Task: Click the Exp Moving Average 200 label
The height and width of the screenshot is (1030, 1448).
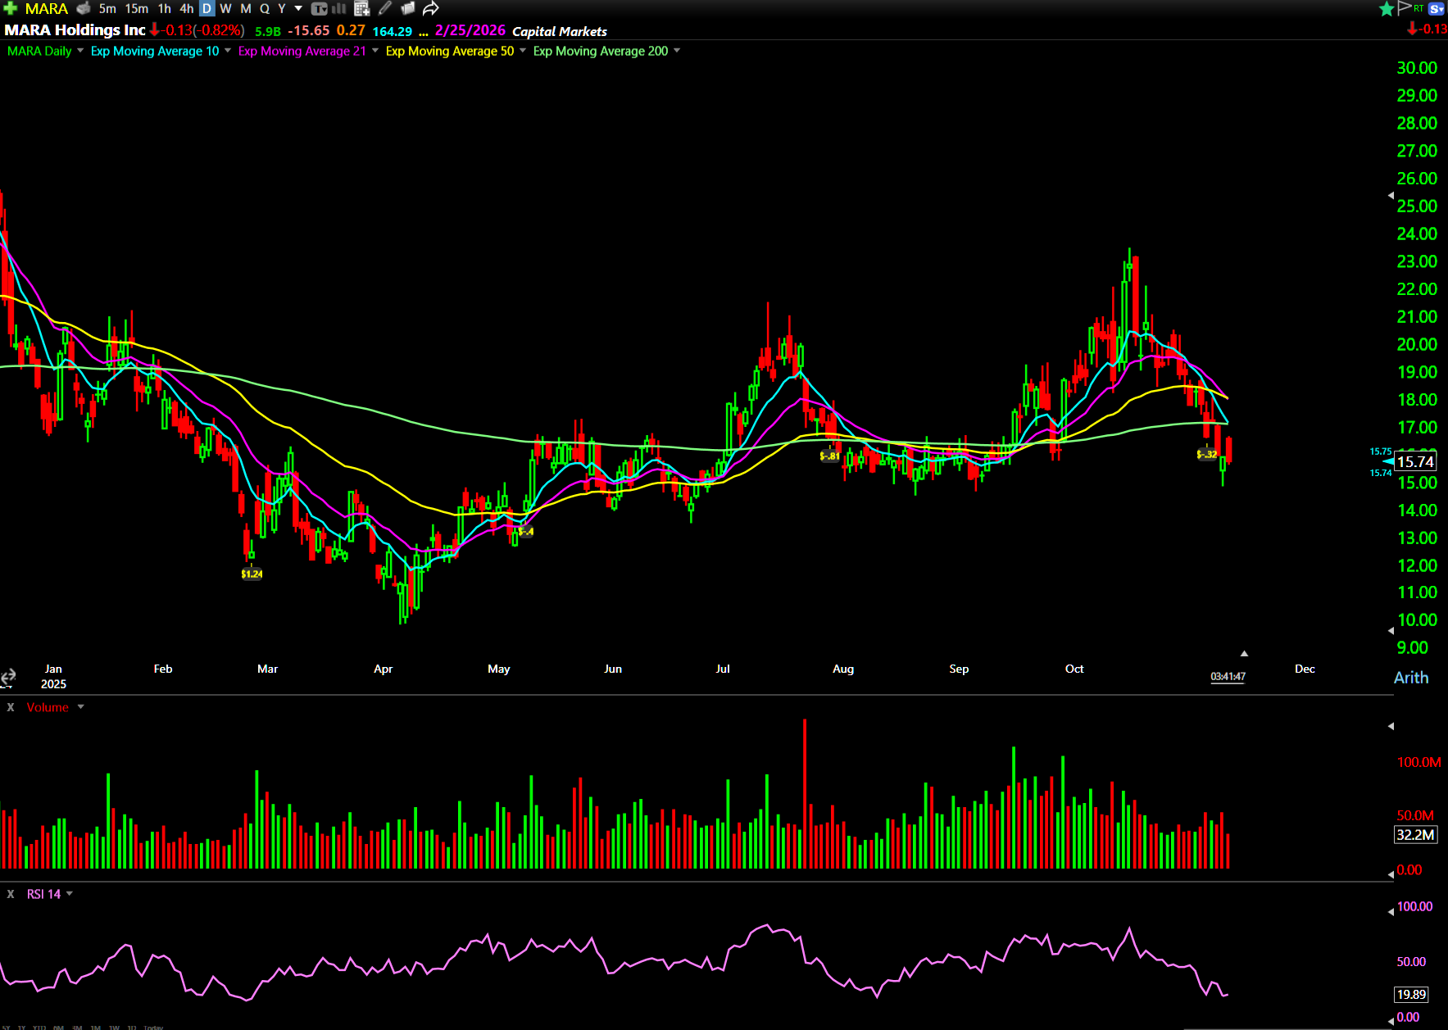Action: click(600, 51)
